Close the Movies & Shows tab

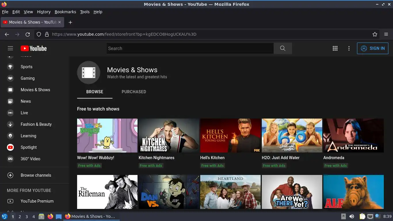pos(60,22)
